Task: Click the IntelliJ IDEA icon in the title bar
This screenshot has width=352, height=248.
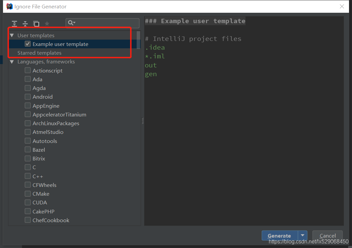Action: (9, 6)
